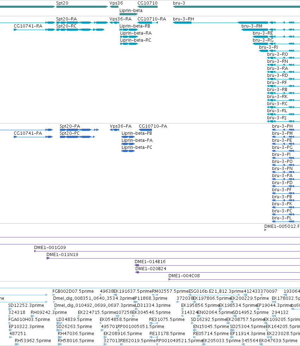300x346 pixels.
Task: Click the Vps36-RA transcript label
Action: (x=121, y=19)
